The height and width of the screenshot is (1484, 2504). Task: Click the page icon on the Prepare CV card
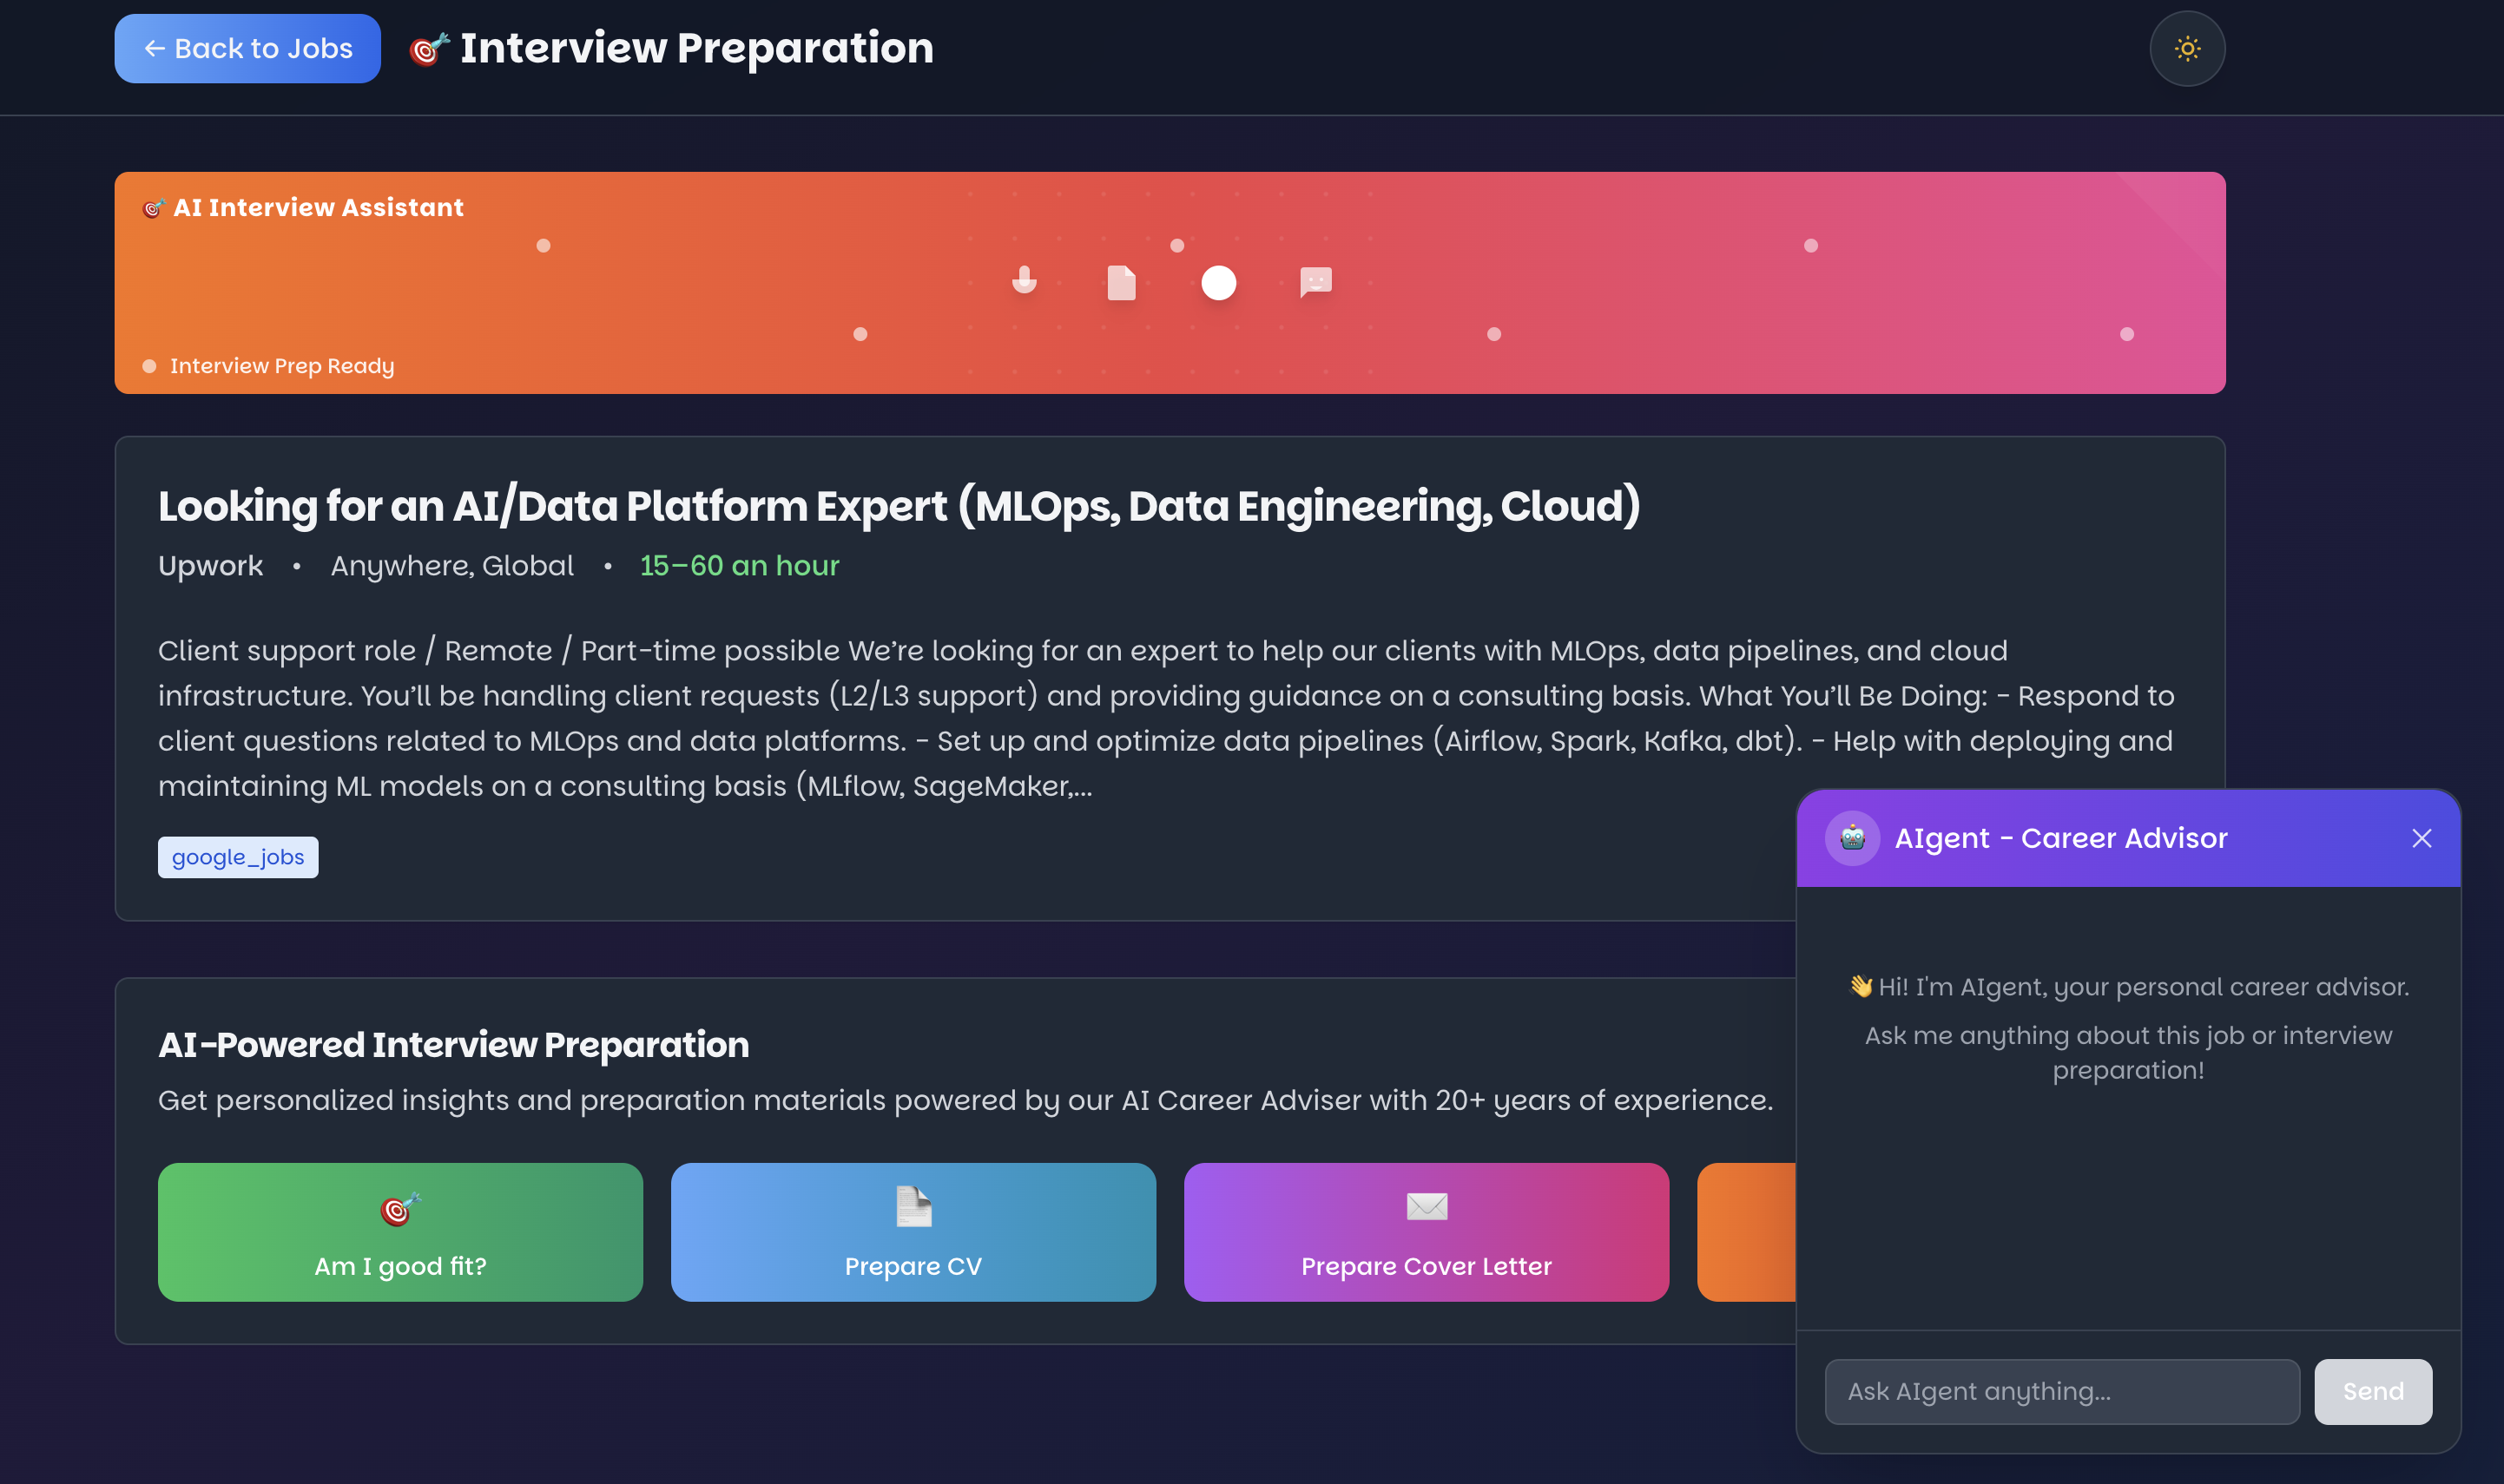click(912, 1206)
